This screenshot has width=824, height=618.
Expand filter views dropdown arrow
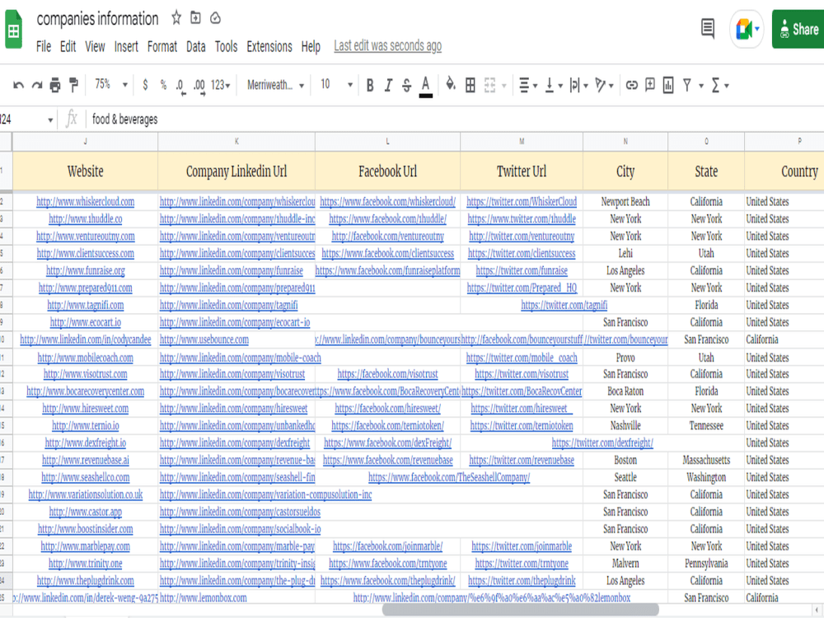coord(701,86)
